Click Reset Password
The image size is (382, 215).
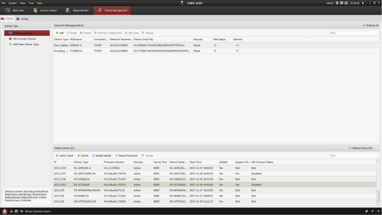126,156
